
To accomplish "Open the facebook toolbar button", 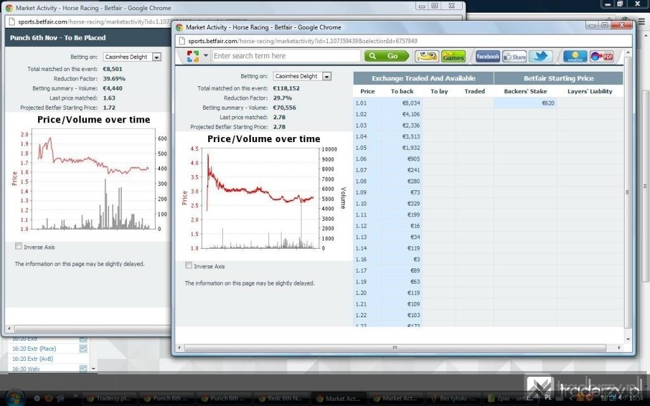I will (x=487, y=56).
